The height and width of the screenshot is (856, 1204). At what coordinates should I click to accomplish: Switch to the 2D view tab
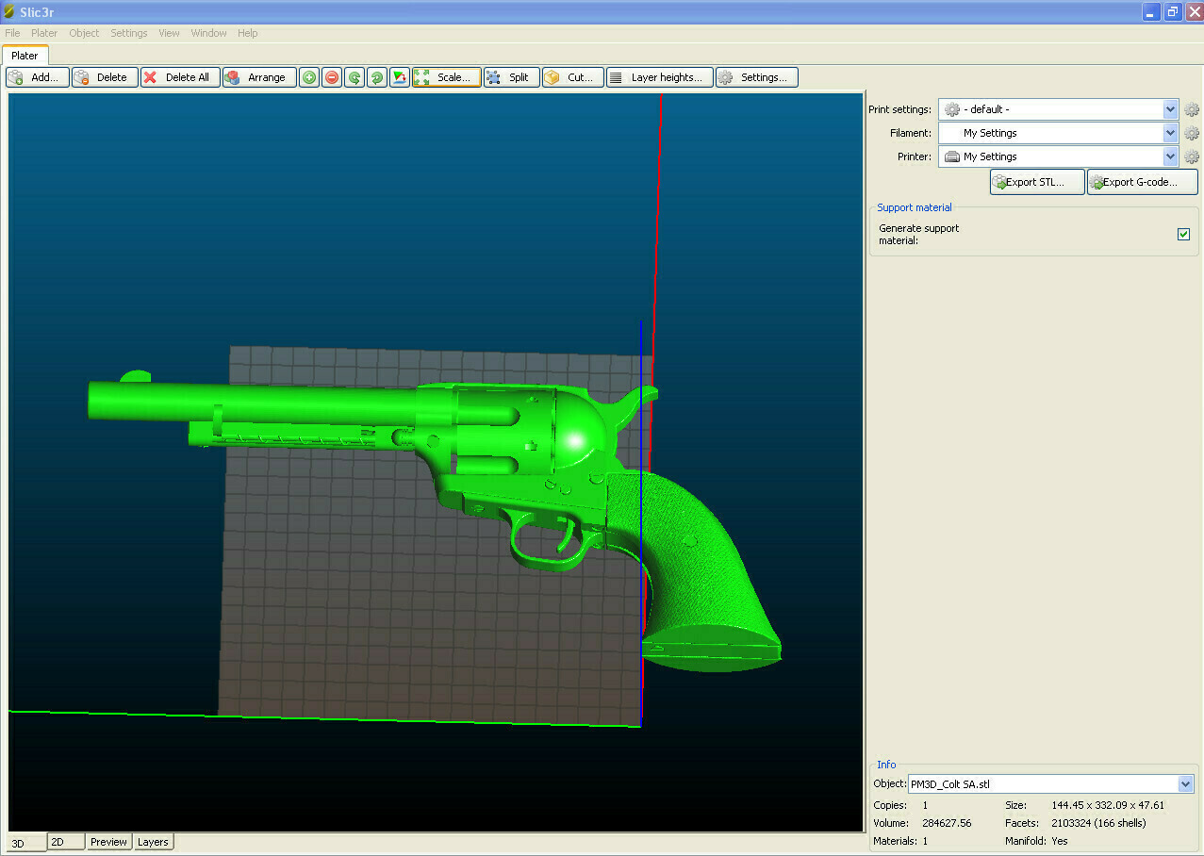click(64, 841)
